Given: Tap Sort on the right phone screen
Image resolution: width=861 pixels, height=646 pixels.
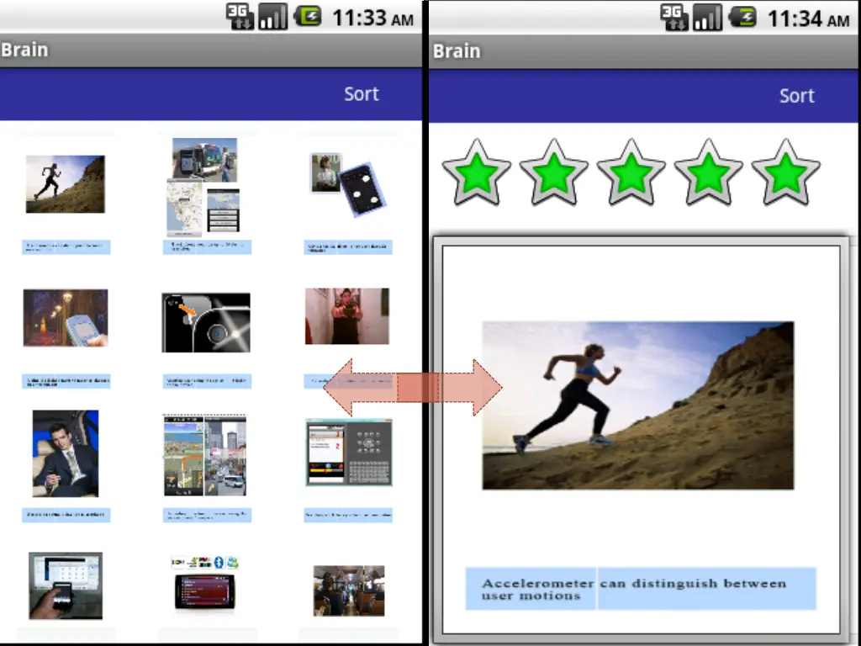Looking at the screenshot, I should tap(797, 96).
